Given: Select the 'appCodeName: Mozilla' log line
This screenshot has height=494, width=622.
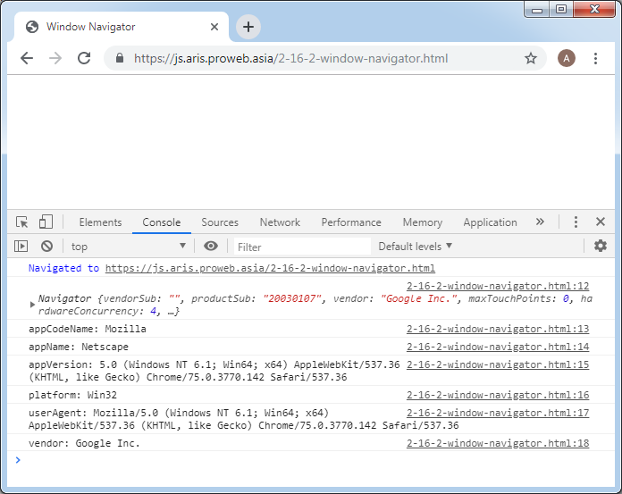Looking at the screenshot, I should tap(88, 329).
